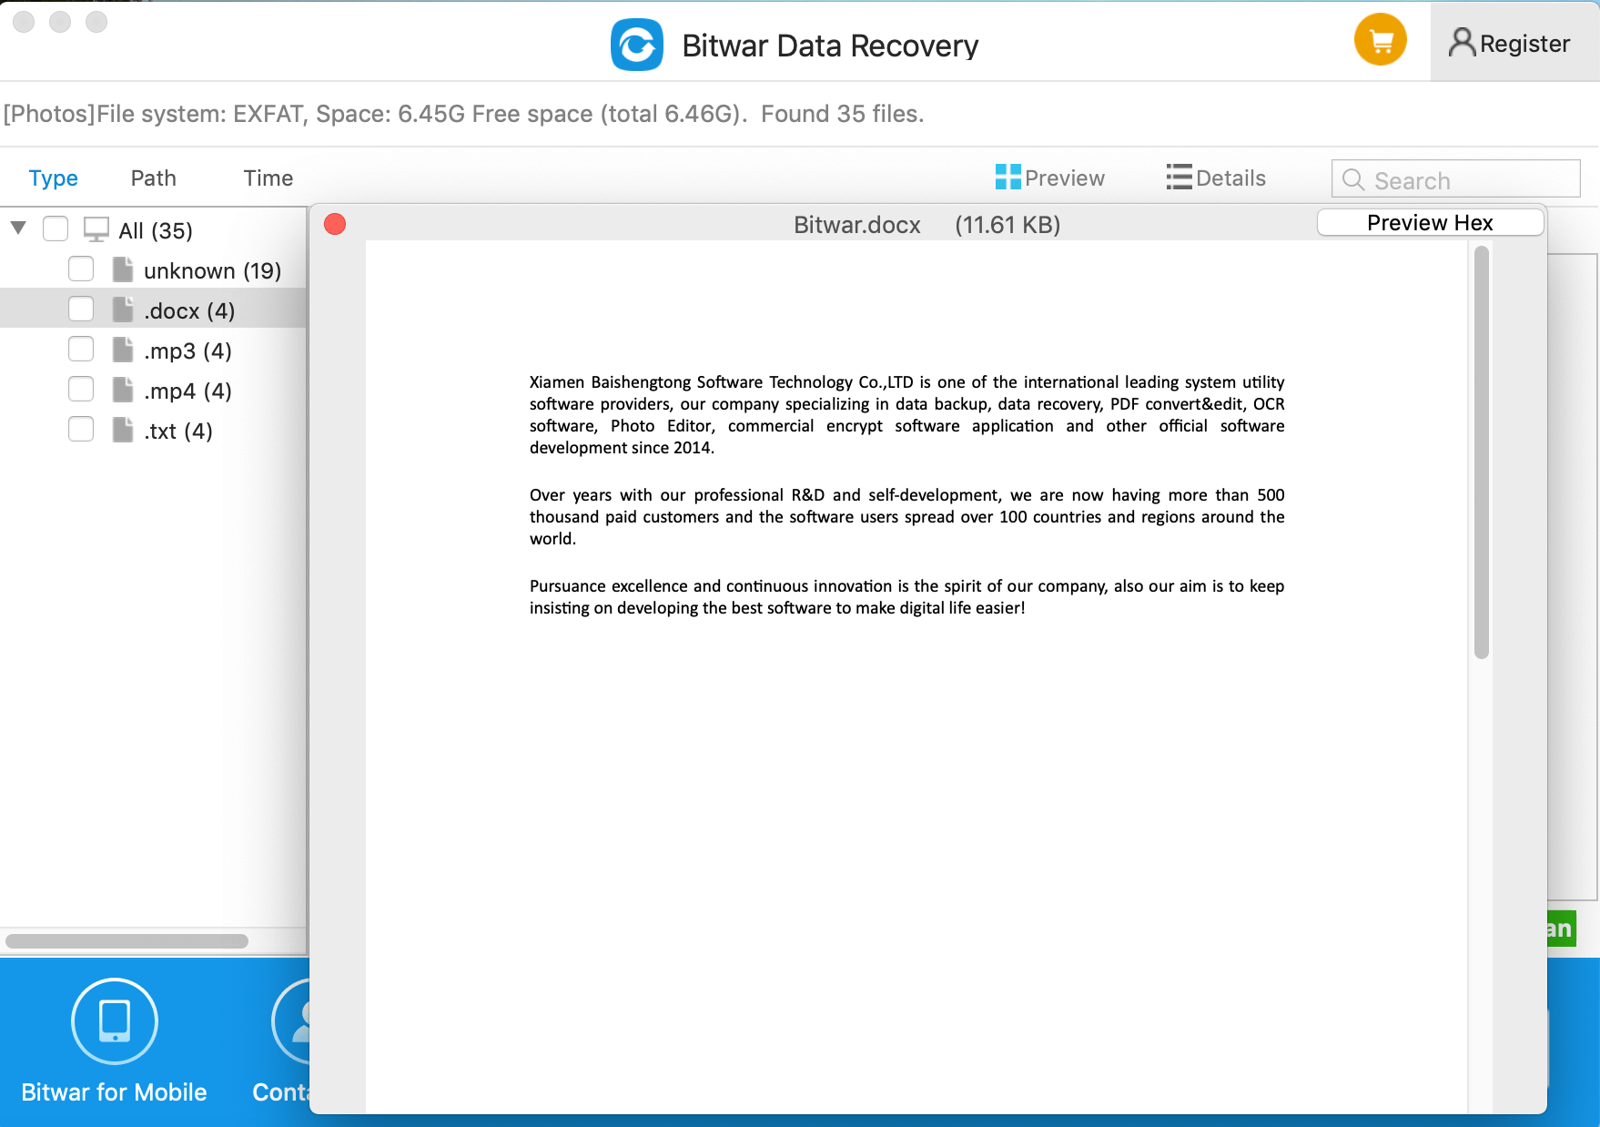Click the (11.61 KB) file size text
Viewport: 1600px width, 1127px height.
pos(1008,225)
